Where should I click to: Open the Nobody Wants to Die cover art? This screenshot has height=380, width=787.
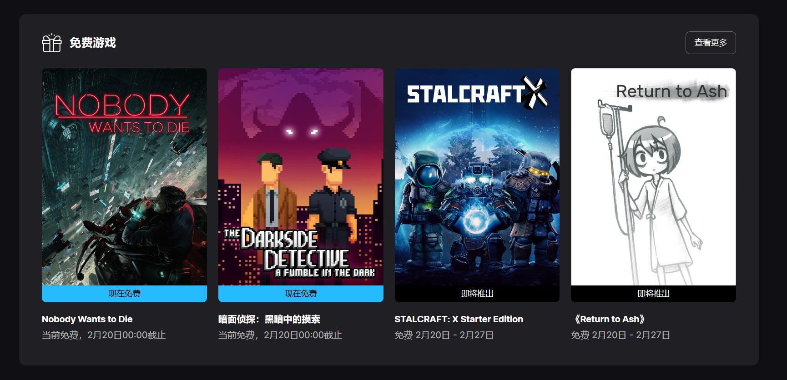click(x=124, y=177)
